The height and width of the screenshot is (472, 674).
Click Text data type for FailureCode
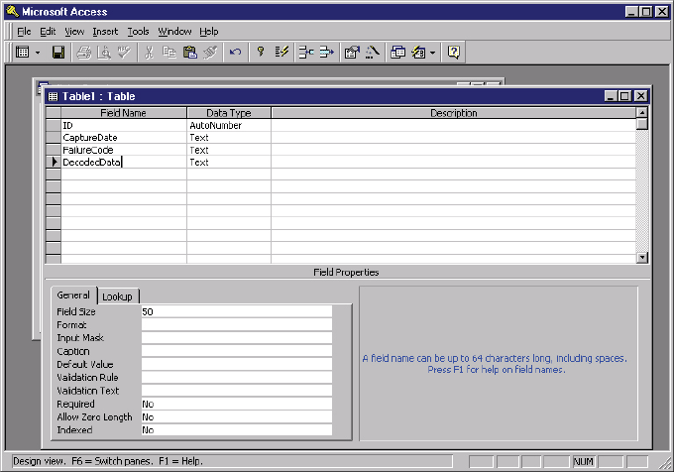click(229, 150)
